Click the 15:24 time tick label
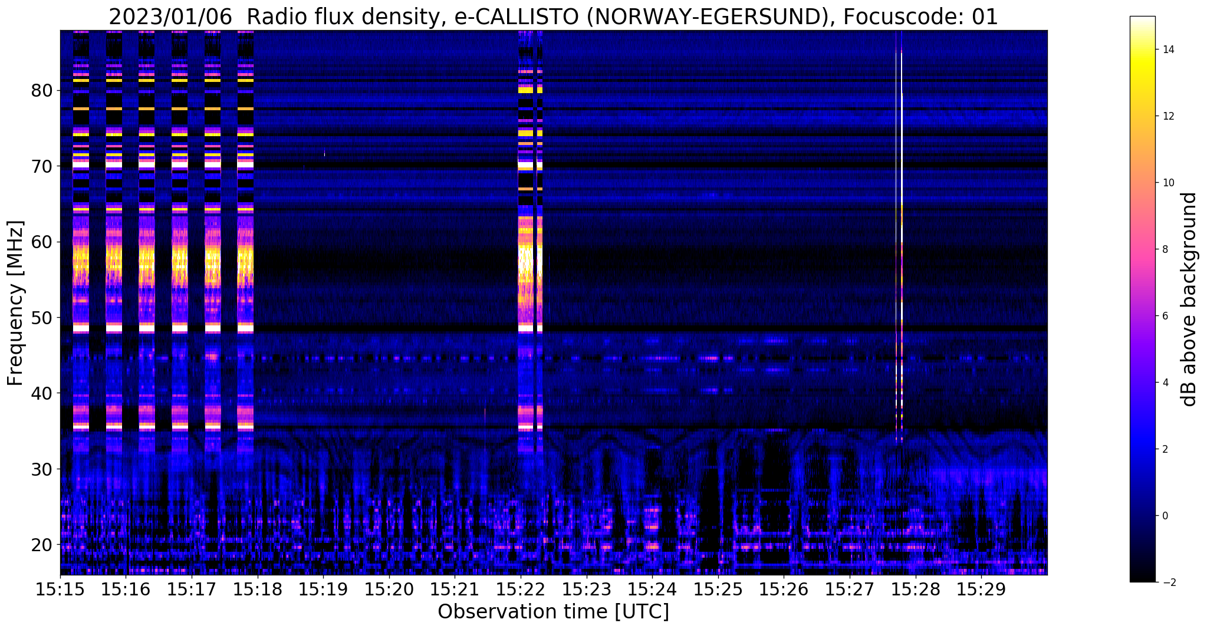Screen dimensions: 1207x629 click(652, 589)
